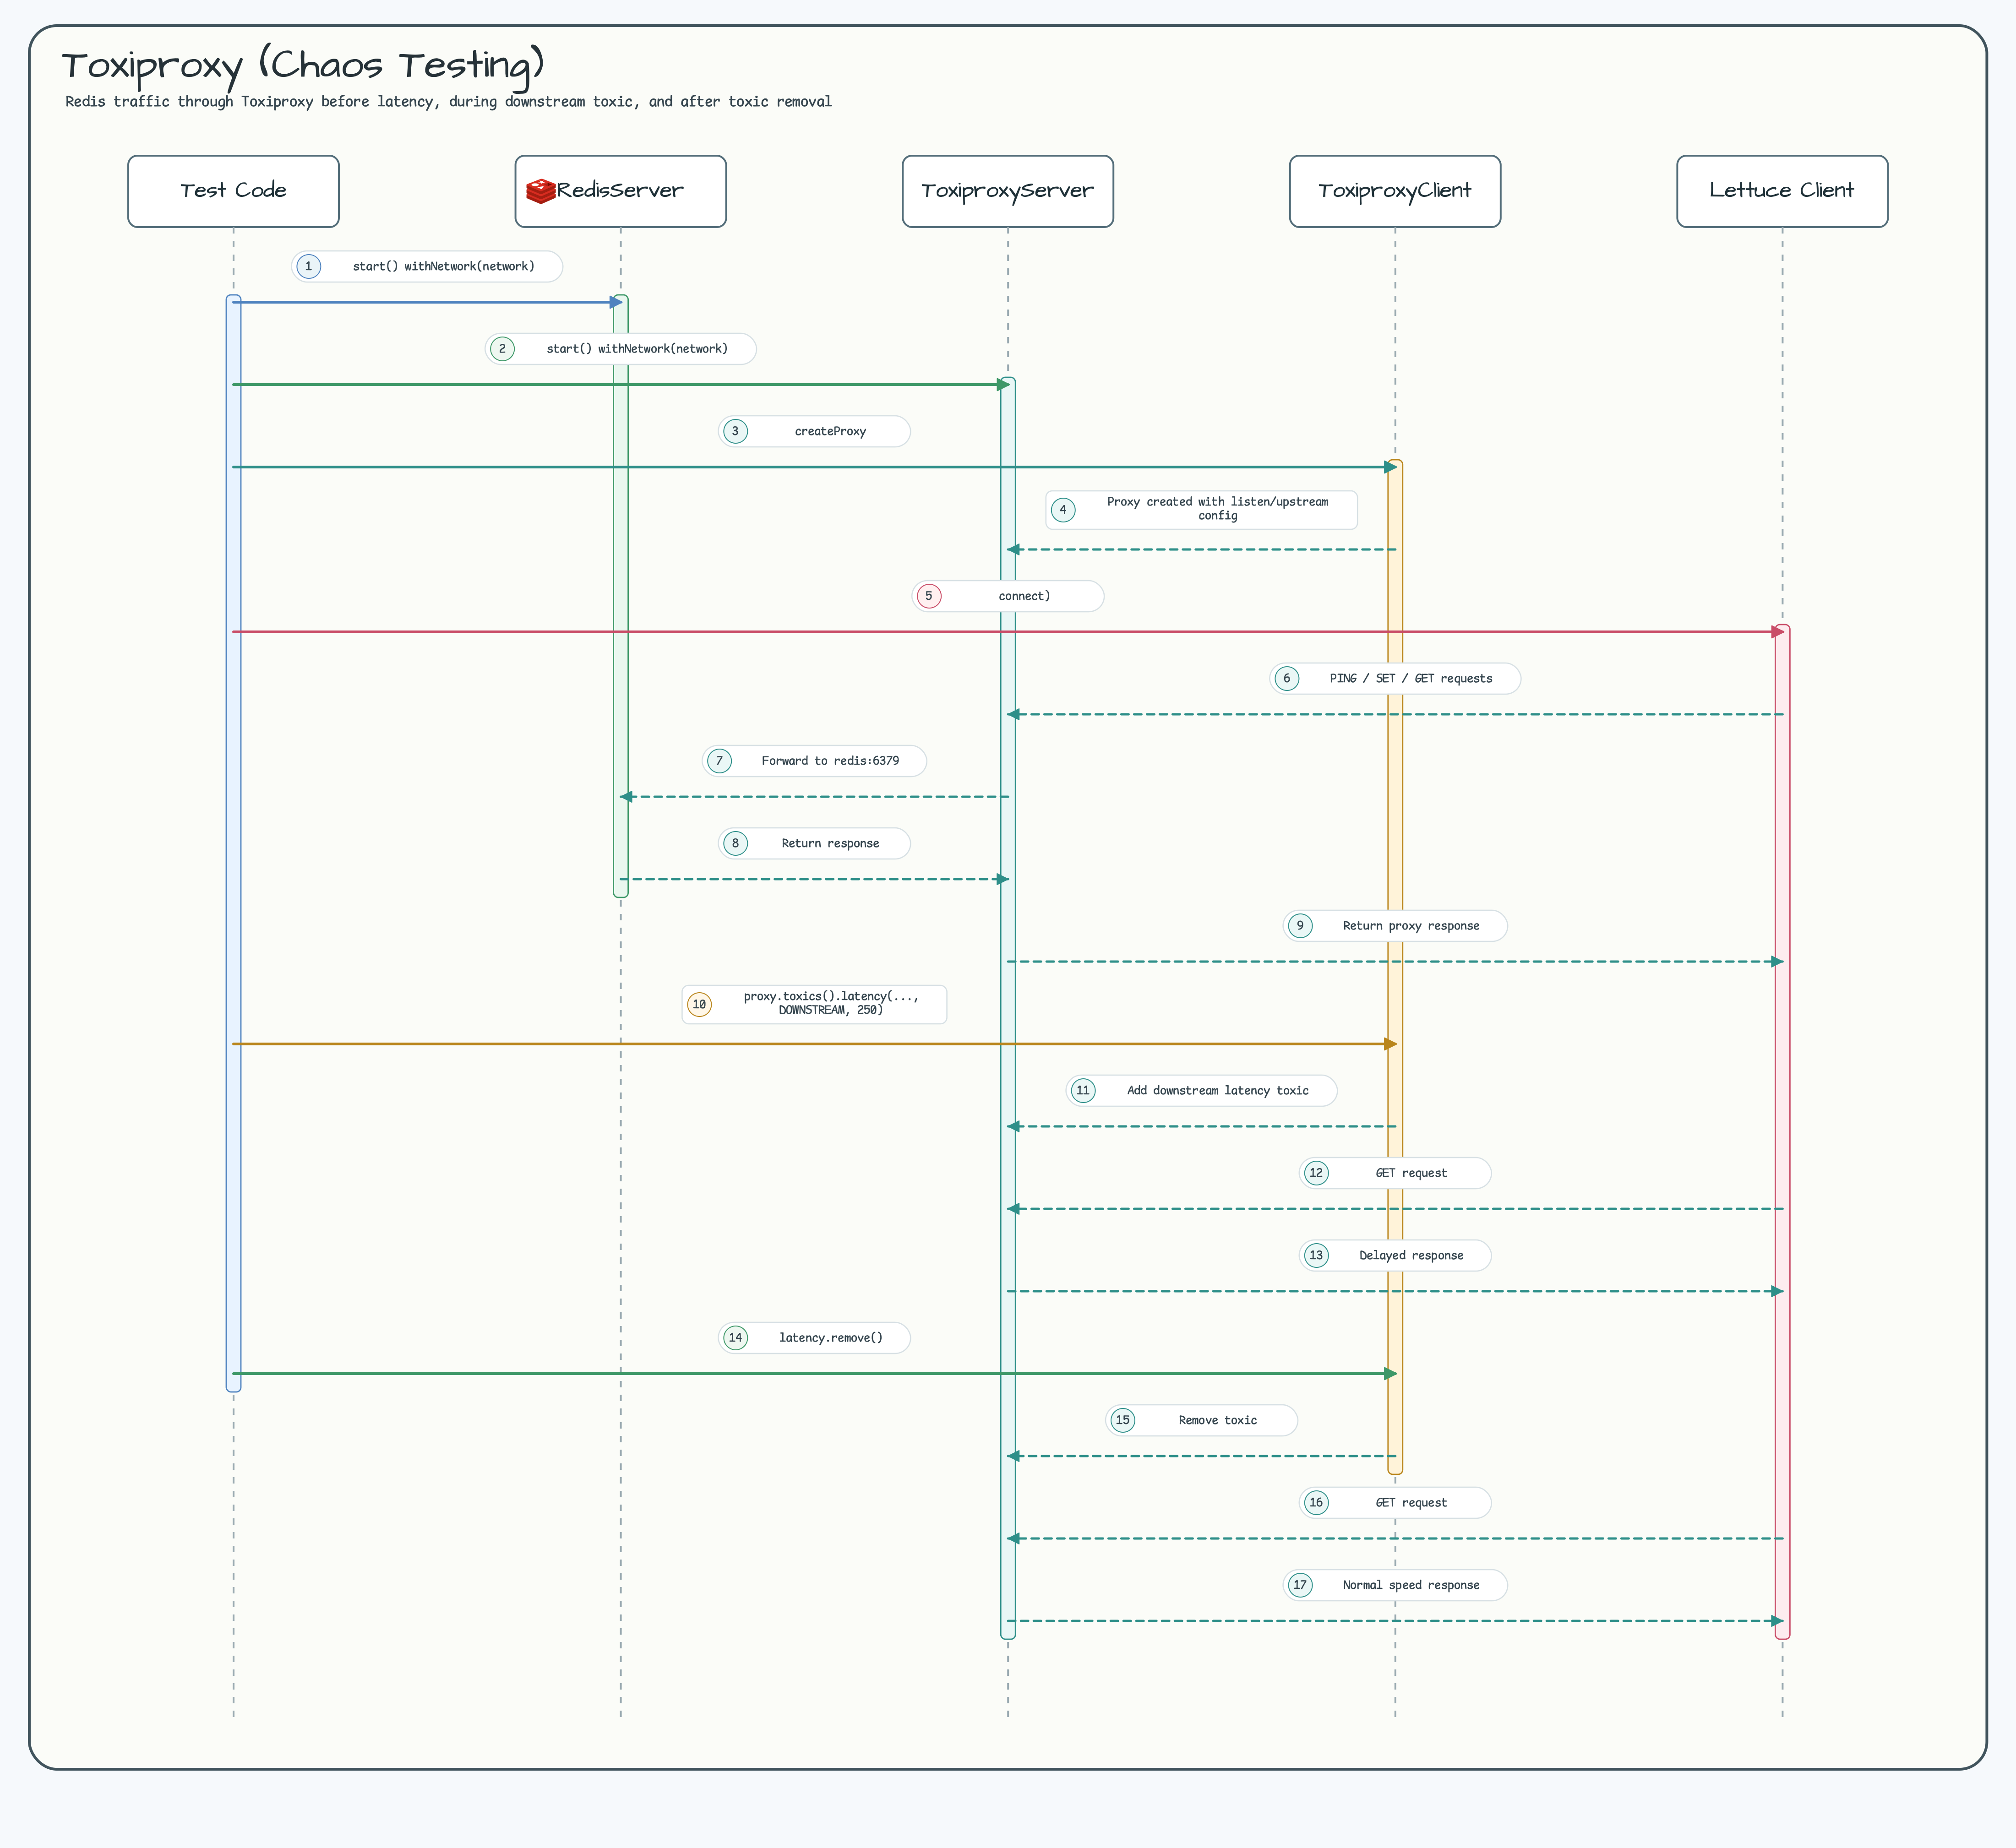
Task: Click step 2 'start() withNetwork(network)' label
Action: pyautogui.click(x=621, y=349)
